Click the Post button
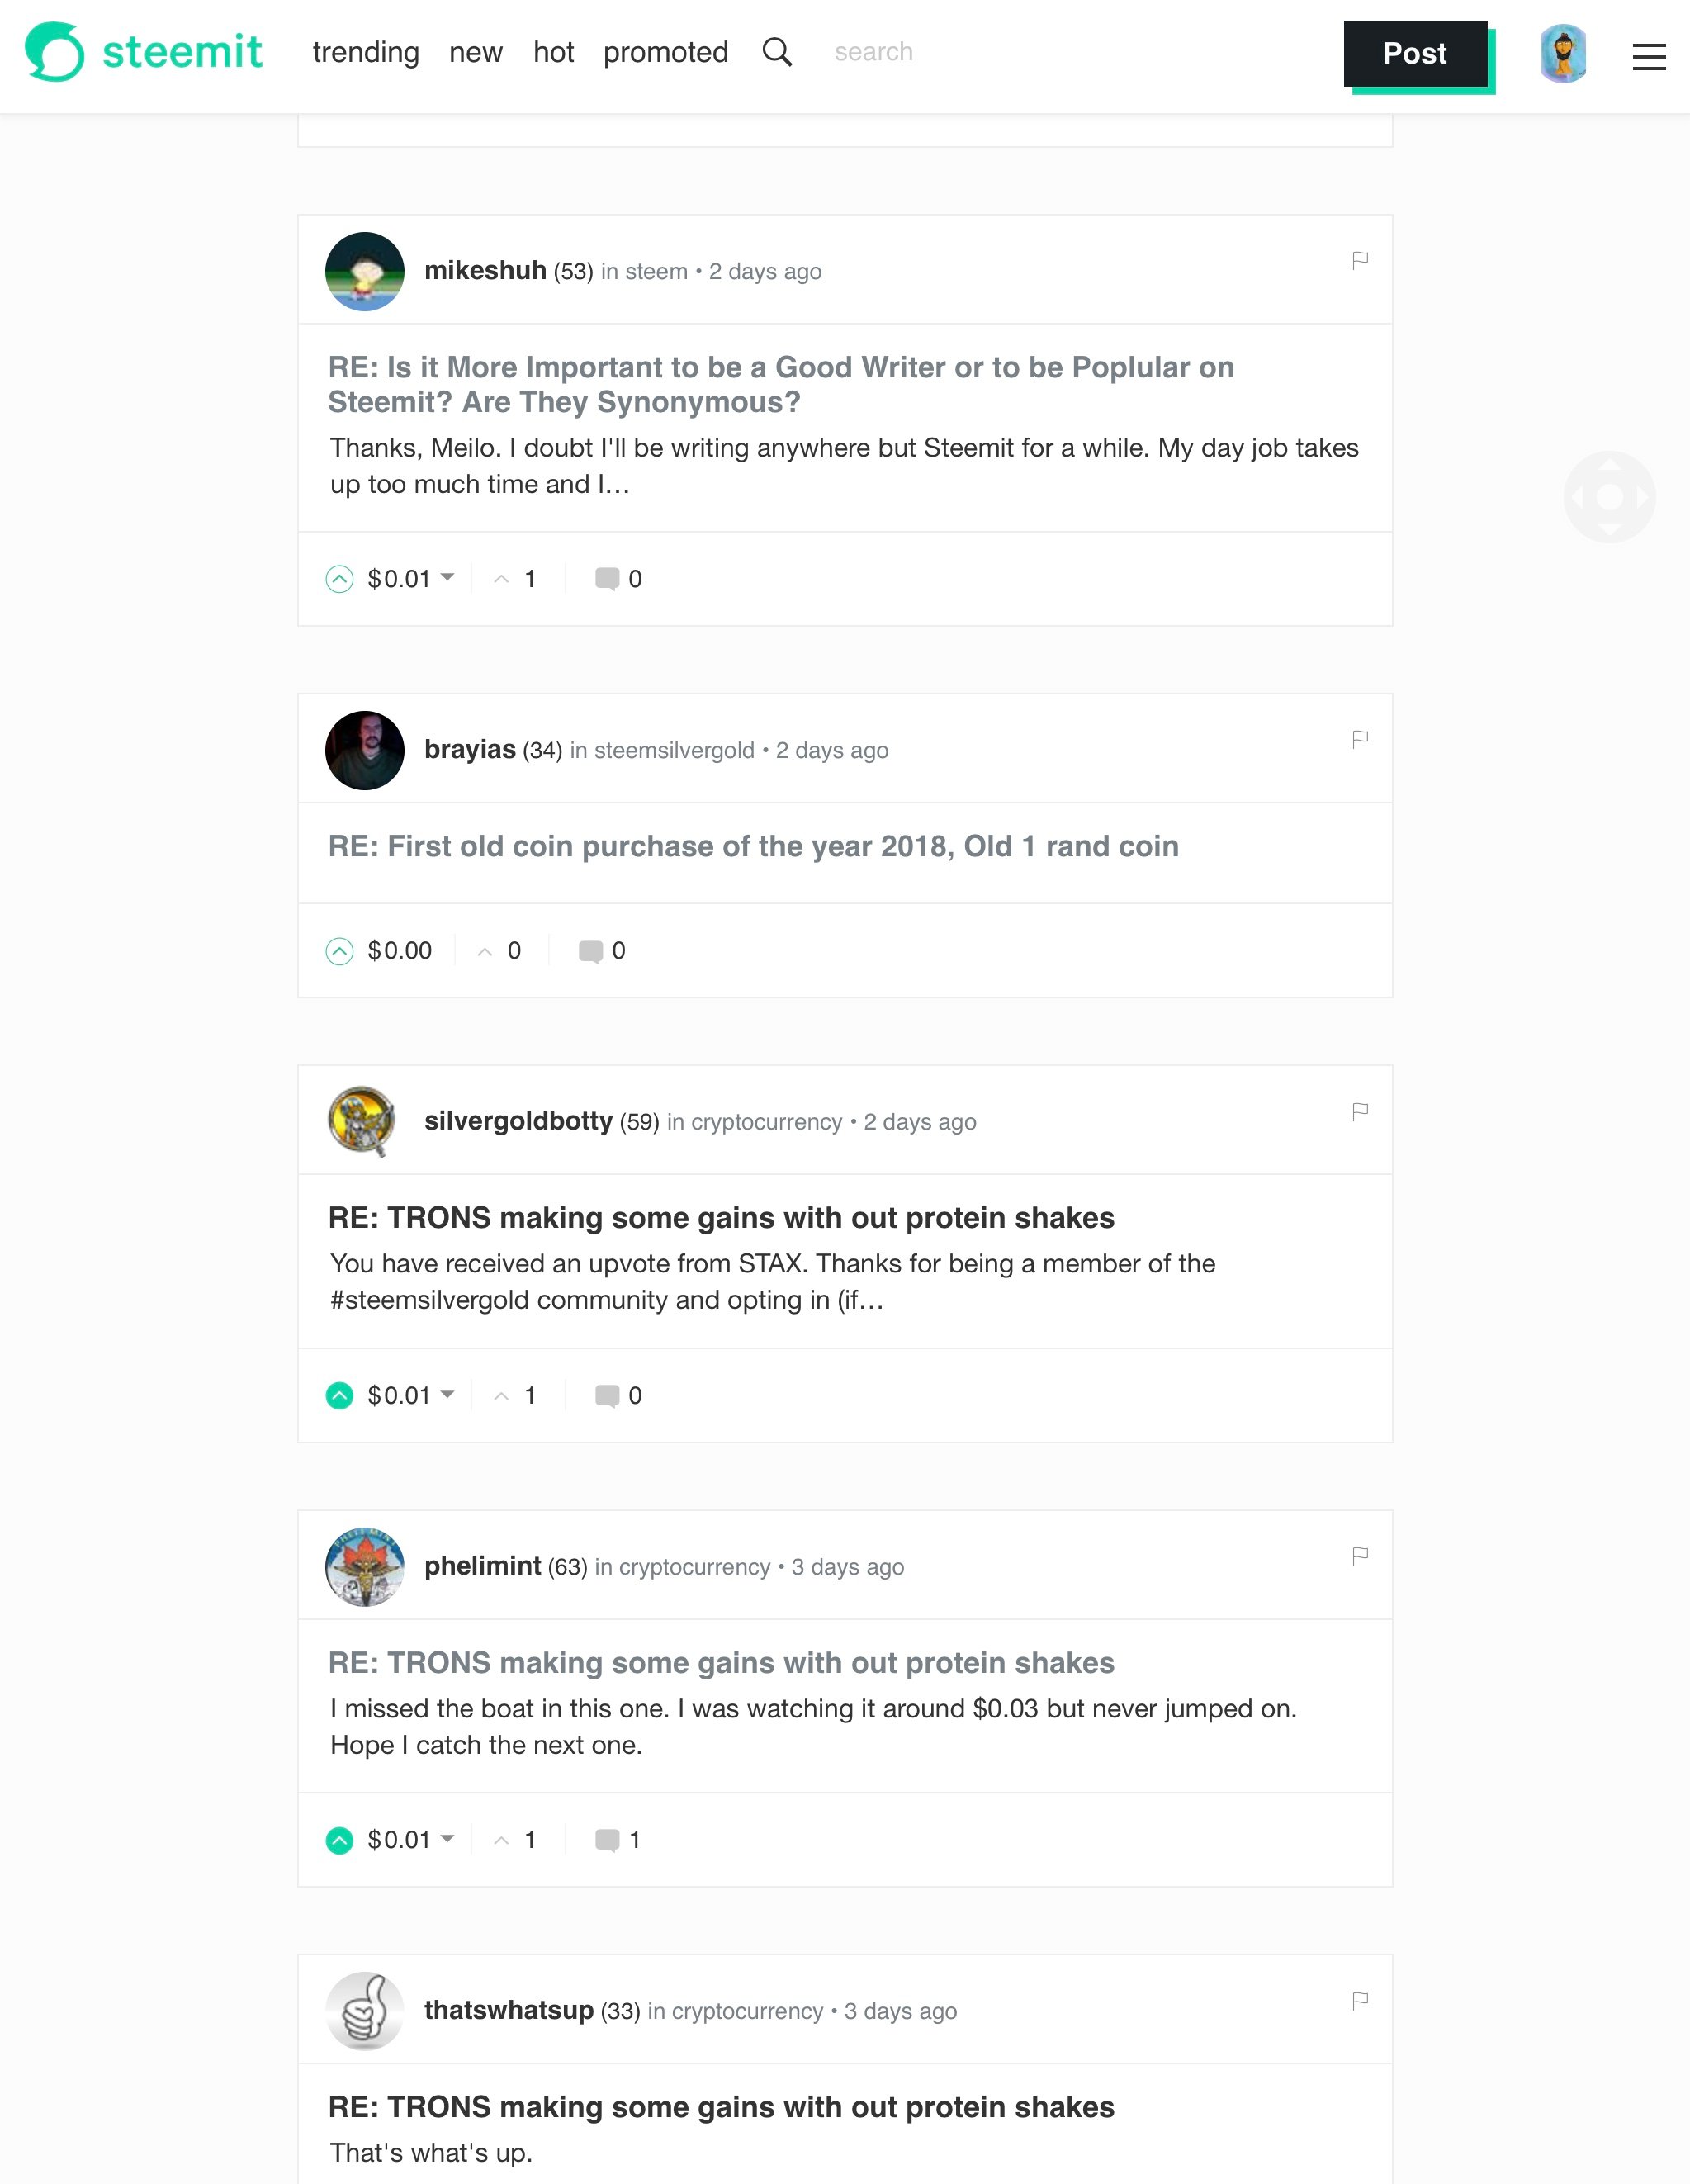Image resolution: width=1690 pixels, height=2184 pixels. [1414, 54]
